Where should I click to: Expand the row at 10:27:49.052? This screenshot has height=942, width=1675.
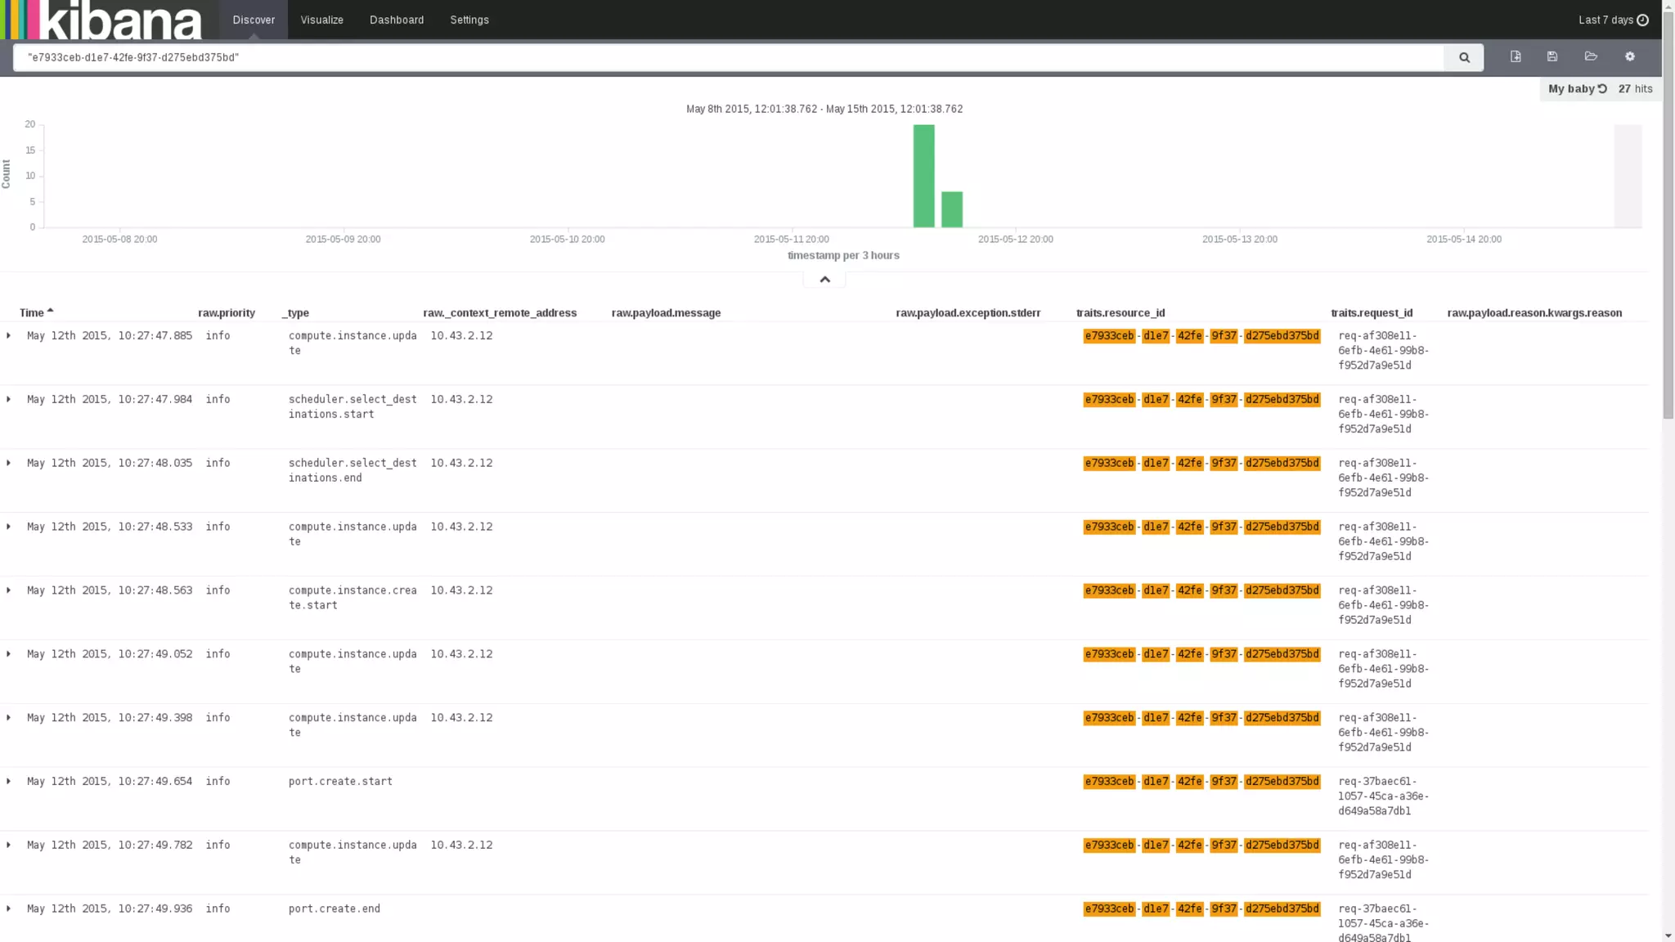click(x=9, y=654)
